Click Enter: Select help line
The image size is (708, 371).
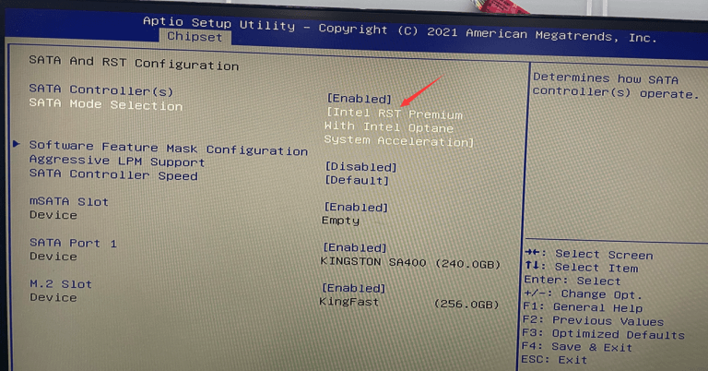(x=572, y=281)
